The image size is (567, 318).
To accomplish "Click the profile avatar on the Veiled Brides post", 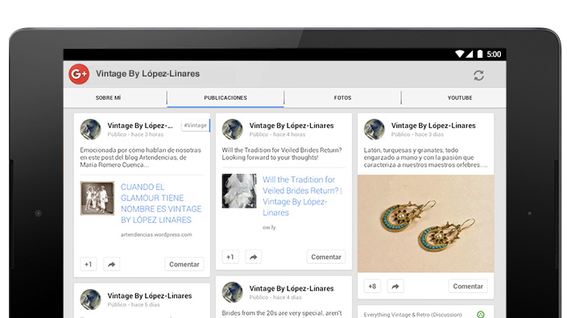I will pos(233,130).
